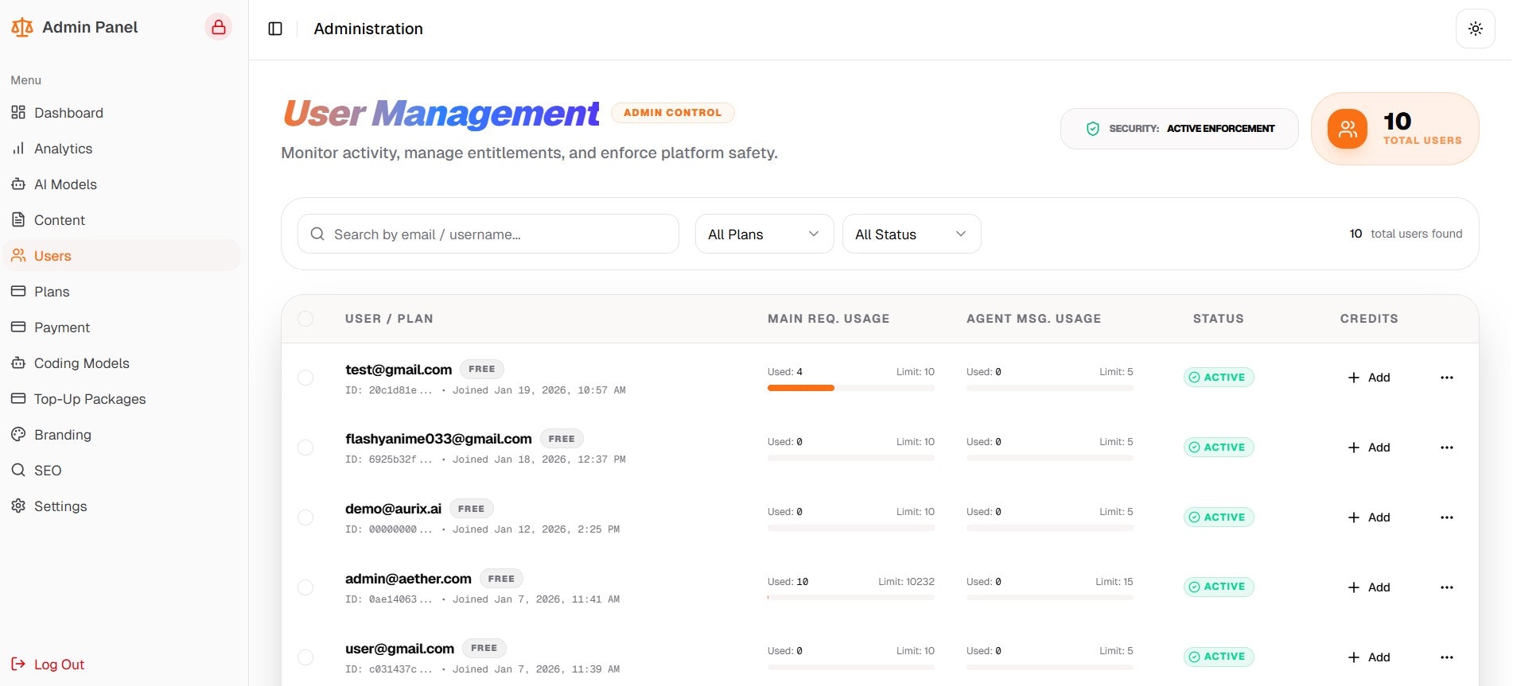Select the test@gmail.com row checkbox
This screenshot has width=1513, height=686.
coord(305,378)
